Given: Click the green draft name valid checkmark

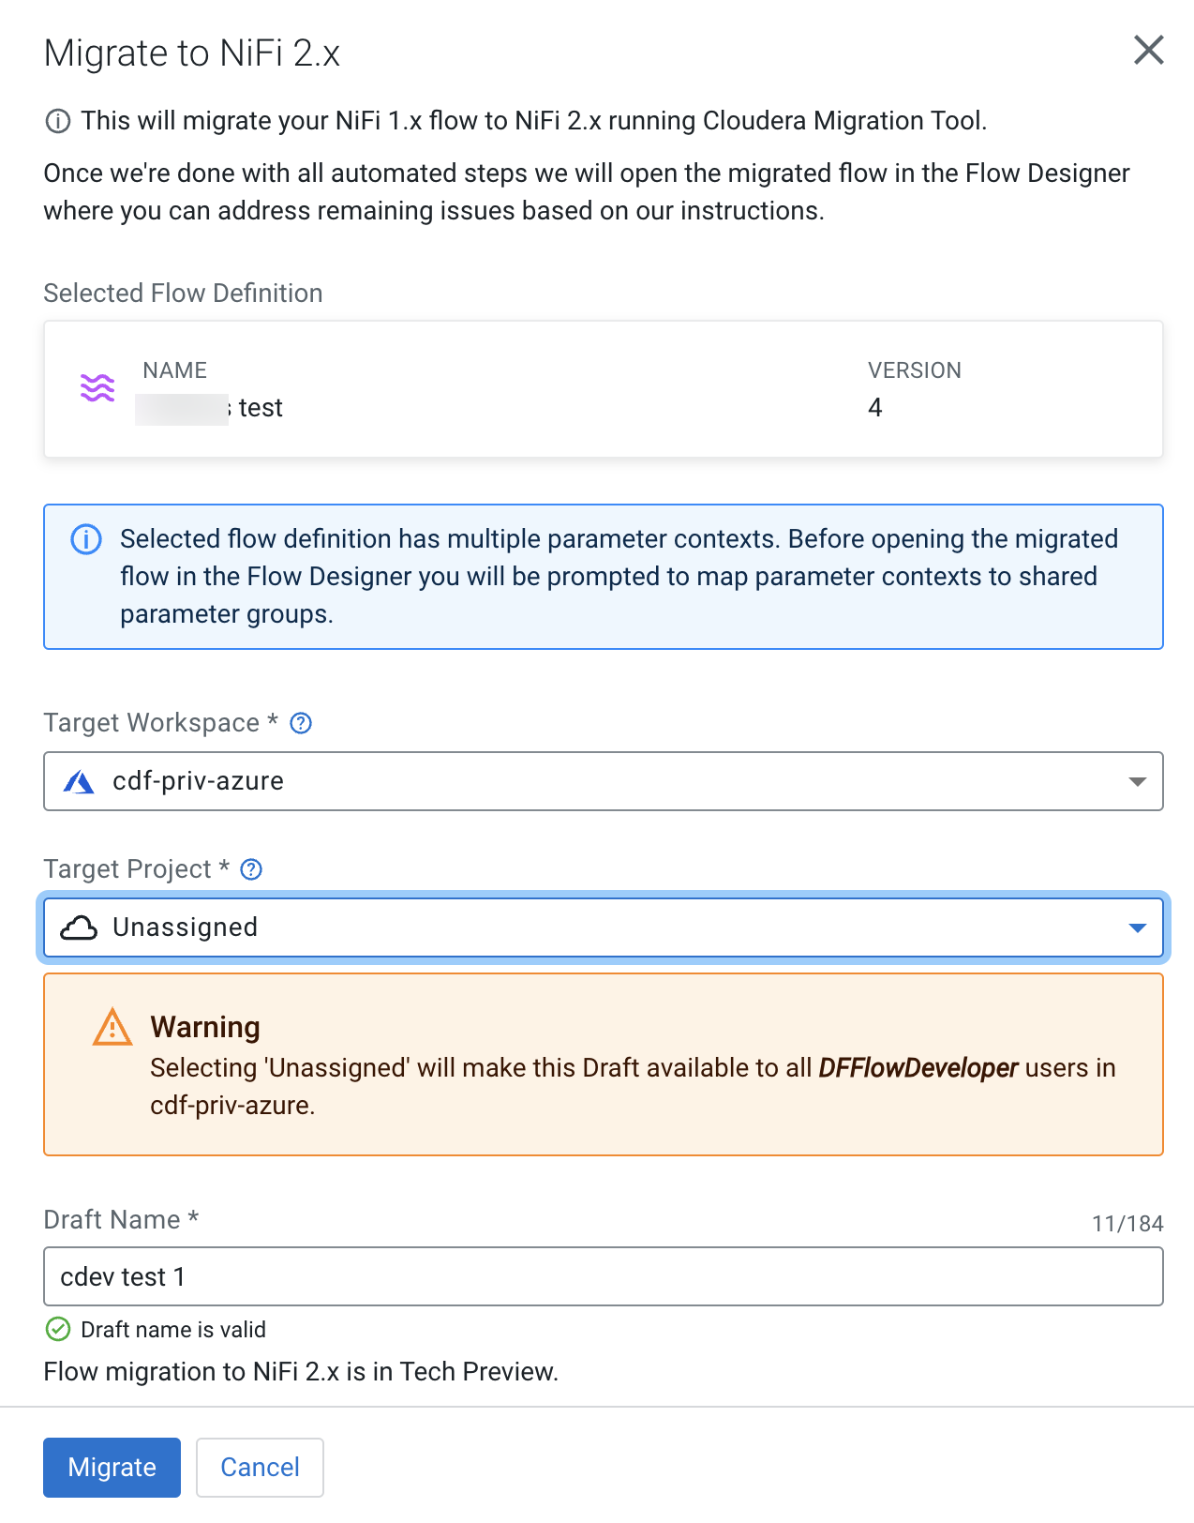Looking at the screenshot, I should tap(58, 1329).
